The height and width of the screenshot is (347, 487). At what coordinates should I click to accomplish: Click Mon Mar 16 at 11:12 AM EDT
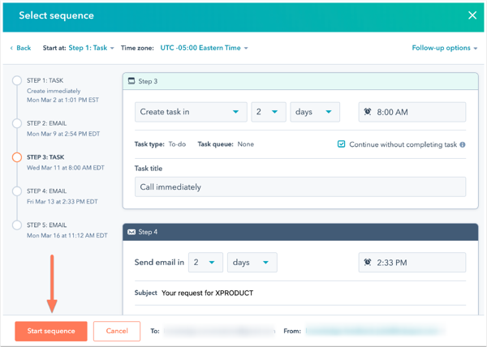(x=67, y=235)
